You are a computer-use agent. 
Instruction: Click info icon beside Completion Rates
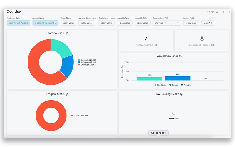tap(180, 56)
